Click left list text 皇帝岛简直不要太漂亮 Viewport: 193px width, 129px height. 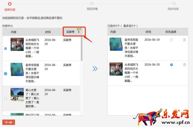(x=32, y=73)
